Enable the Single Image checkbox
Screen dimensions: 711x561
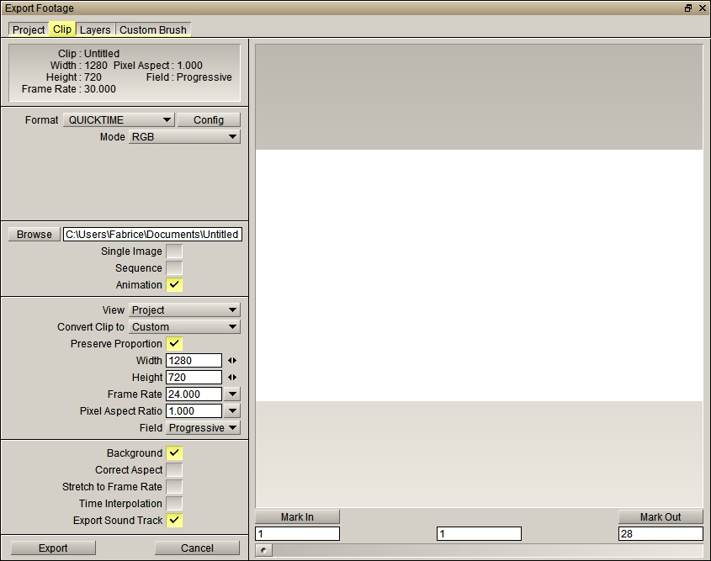coord(174,251)
